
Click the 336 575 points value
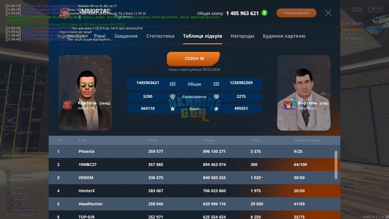[x=156, y=178]
